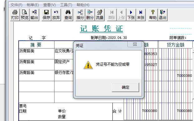194x121 pixels.
Task: Confirm dialog with 确定 button
Action: [x=125, y=87]
